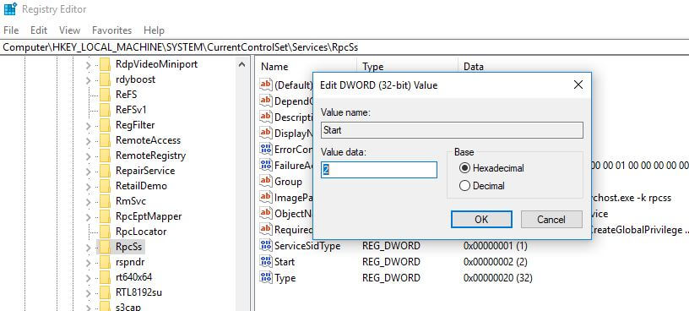The width and height of the screenshot is (689, 311).
Task: Select the RemoteRegistry folder icon
Action: point(105,155)
